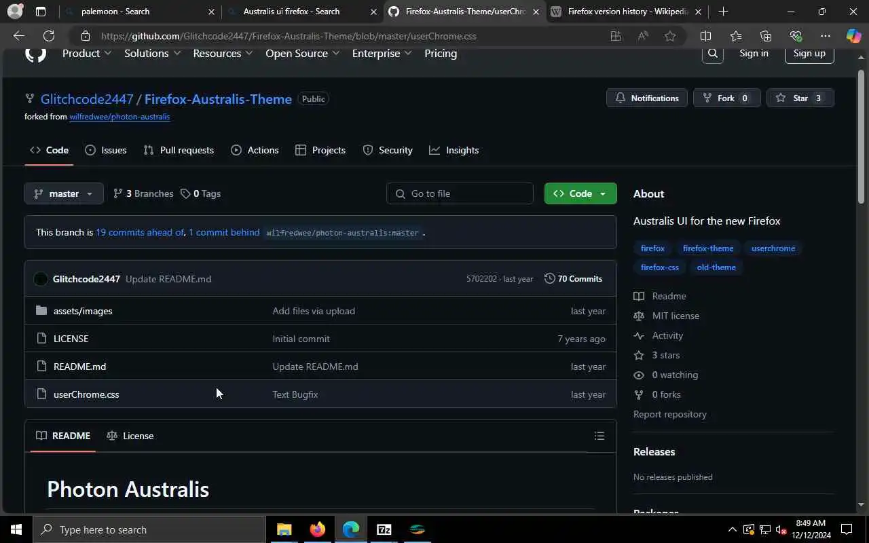The image size is (869, 543).
Task: Open the Pricing link
Action: point(441,54)
